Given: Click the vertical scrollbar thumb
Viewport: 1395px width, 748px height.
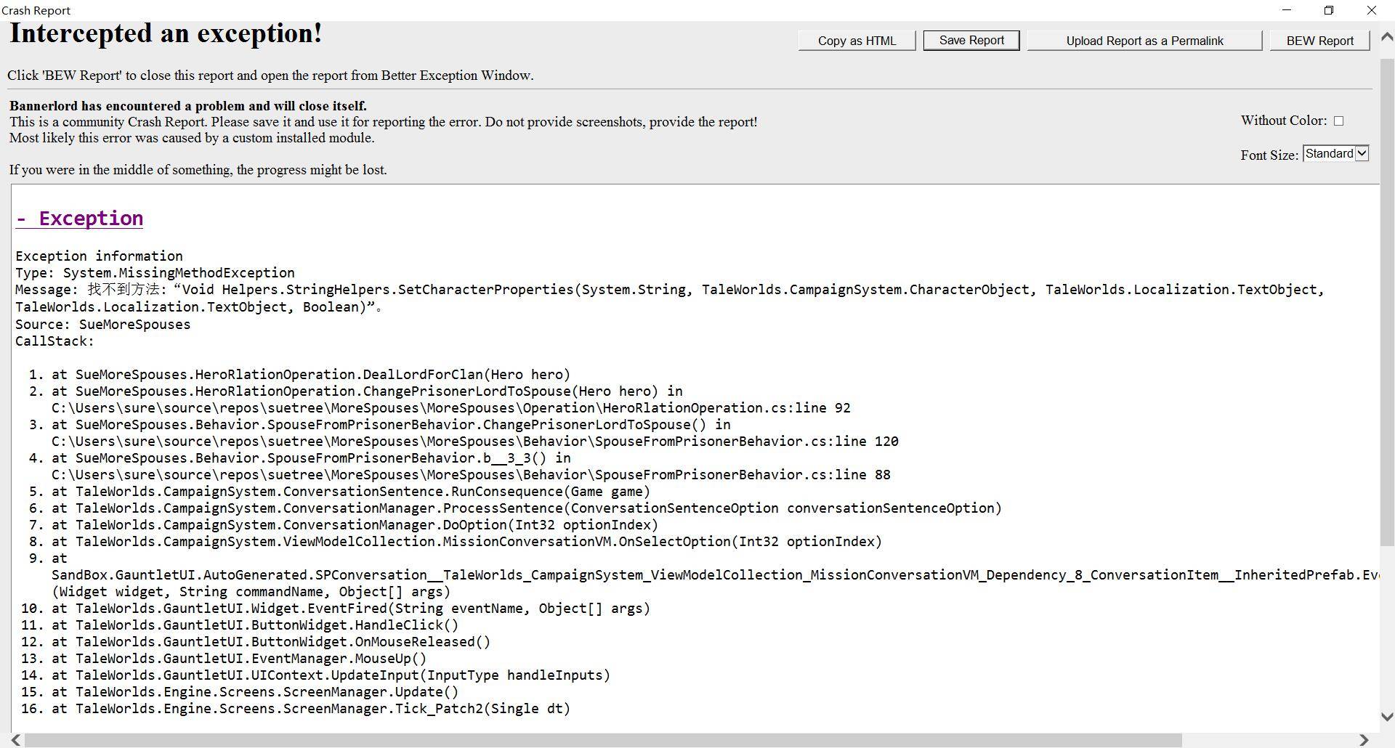Looking at the screenshot, I should pos(1386,301).
